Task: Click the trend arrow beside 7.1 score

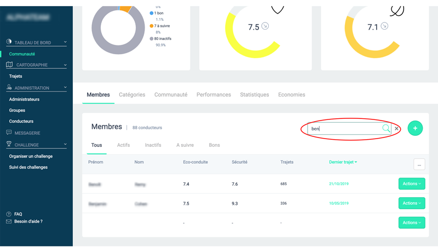Action: [384, 26]
